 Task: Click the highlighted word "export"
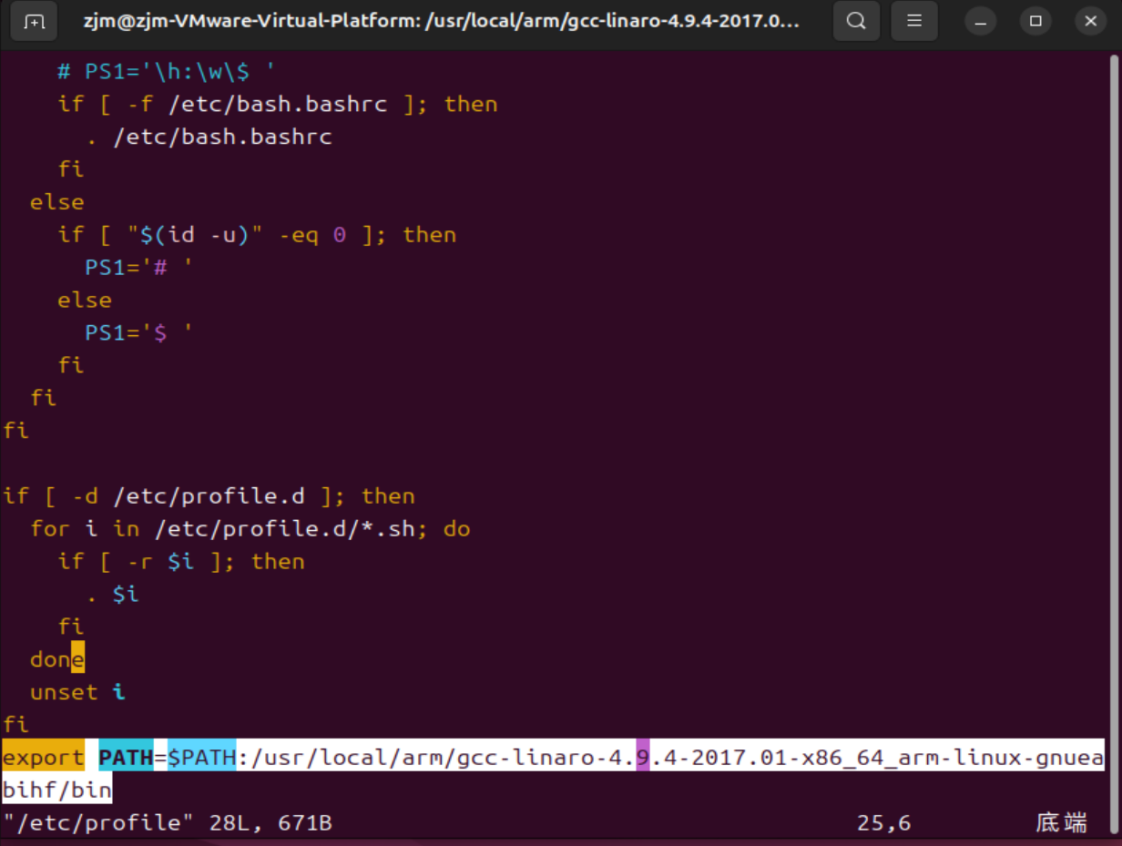(42, 757)
